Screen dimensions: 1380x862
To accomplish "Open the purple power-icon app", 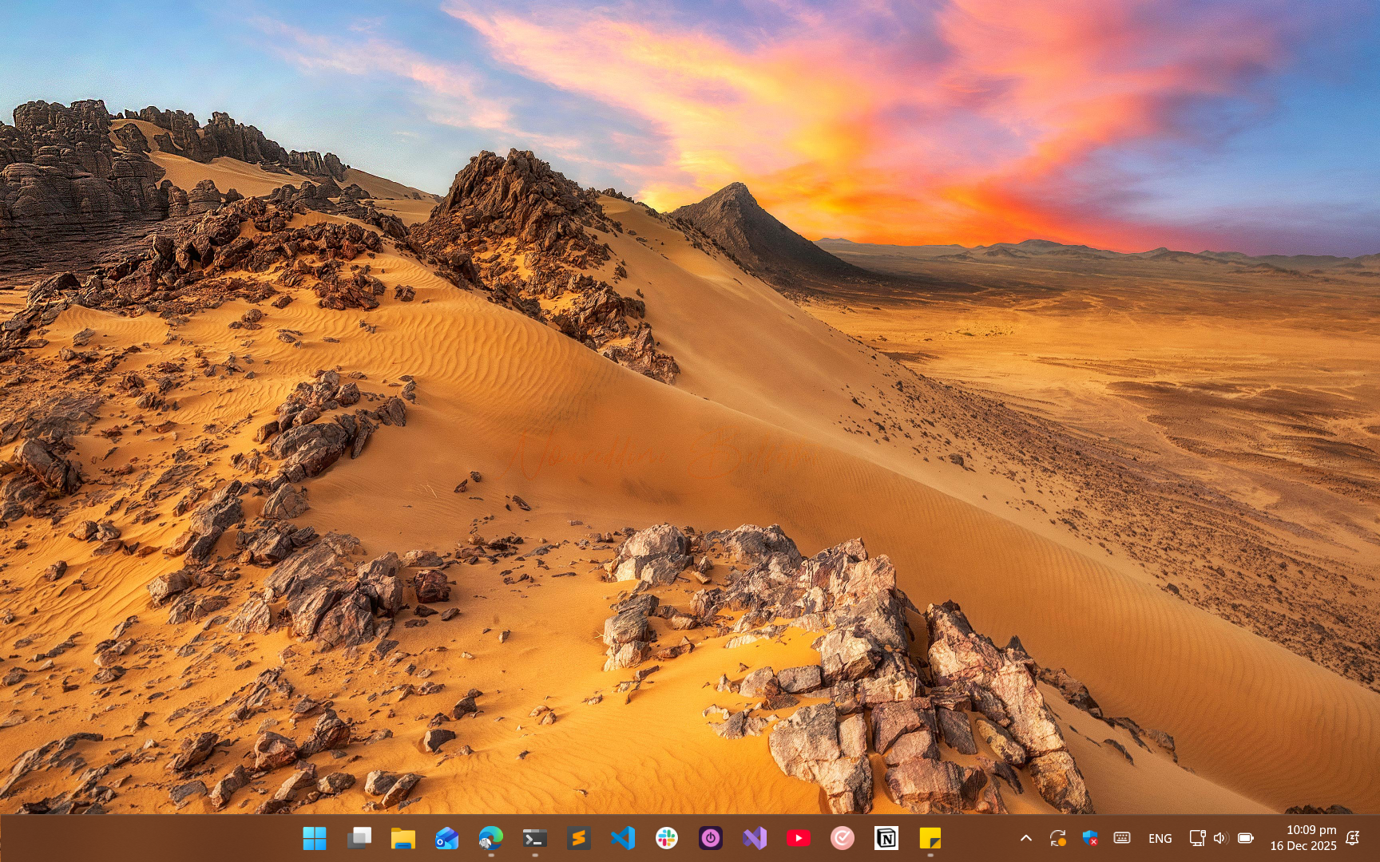I will [x=711, y=838].
